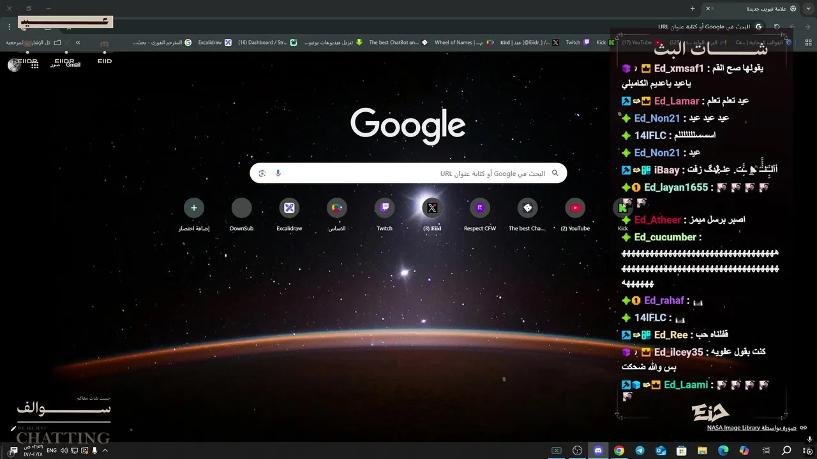This screenshot has height=459, width=817.
Task: Open the Twitch shortcut tile
Action: pyautogui.click(x=384, y=214)
